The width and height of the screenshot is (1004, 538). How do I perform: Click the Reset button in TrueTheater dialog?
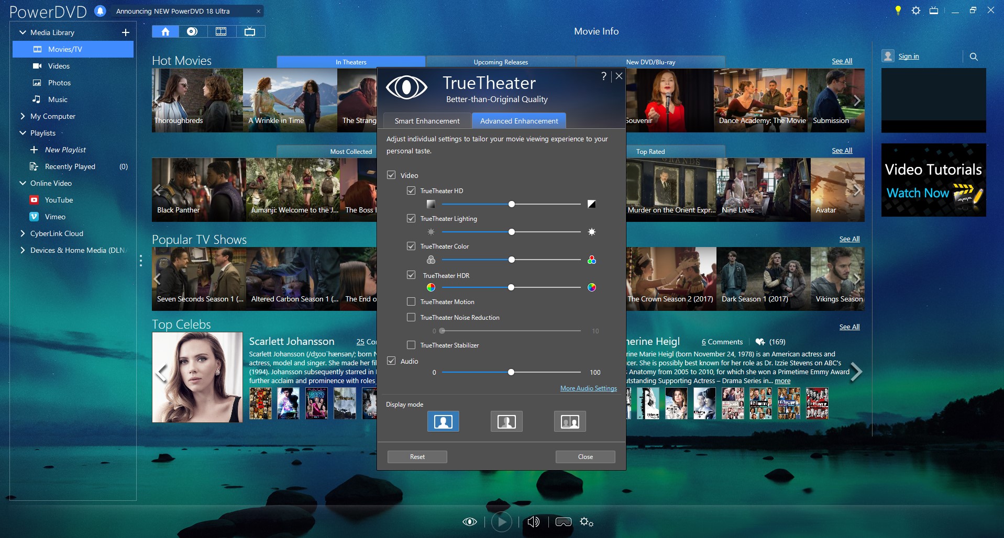[417, 456]
